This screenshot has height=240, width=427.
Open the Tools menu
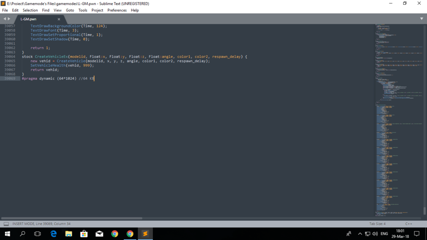(83, 10)
